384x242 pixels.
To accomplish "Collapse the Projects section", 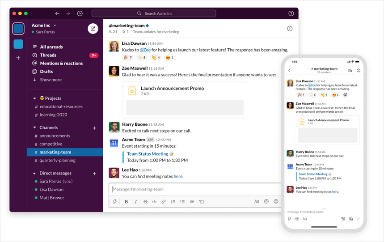I will click(x=34, y=98).
